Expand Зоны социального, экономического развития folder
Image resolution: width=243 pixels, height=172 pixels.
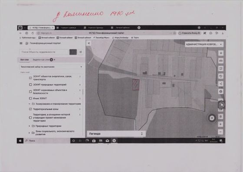coord(30,133)
